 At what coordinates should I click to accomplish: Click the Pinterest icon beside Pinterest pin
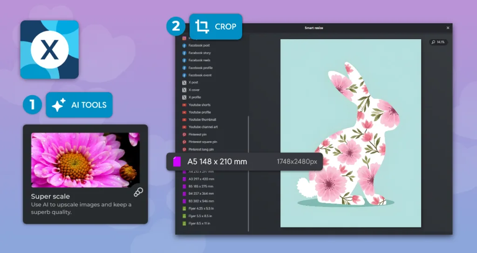[x=184, y=135]
